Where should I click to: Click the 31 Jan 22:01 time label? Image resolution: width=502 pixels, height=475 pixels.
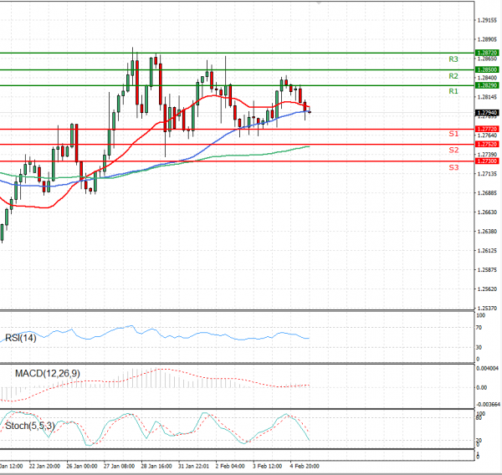tap(194, 466)
